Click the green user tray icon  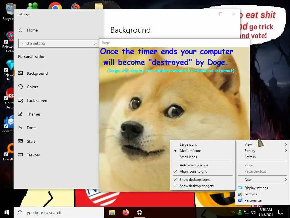(x=240, y=212)
